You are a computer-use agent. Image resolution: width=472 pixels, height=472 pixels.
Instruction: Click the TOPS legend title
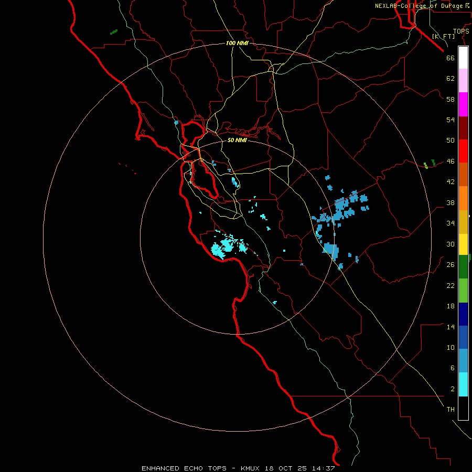point(461,31)
